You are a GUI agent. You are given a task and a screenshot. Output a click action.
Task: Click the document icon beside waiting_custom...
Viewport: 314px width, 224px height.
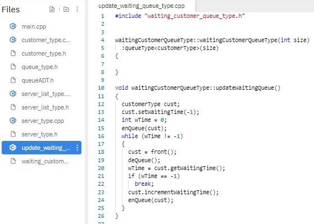point(13,161)
